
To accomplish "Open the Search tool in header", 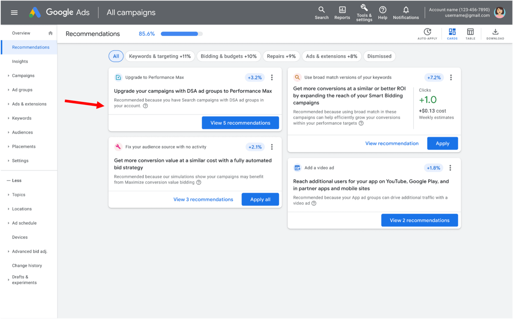I will pyautogui.click(x=321, y=13).
